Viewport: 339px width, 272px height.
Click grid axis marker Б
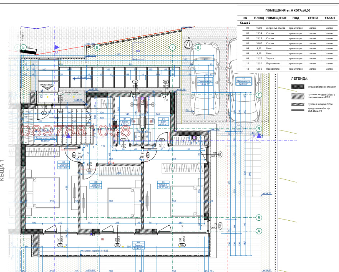259,217
